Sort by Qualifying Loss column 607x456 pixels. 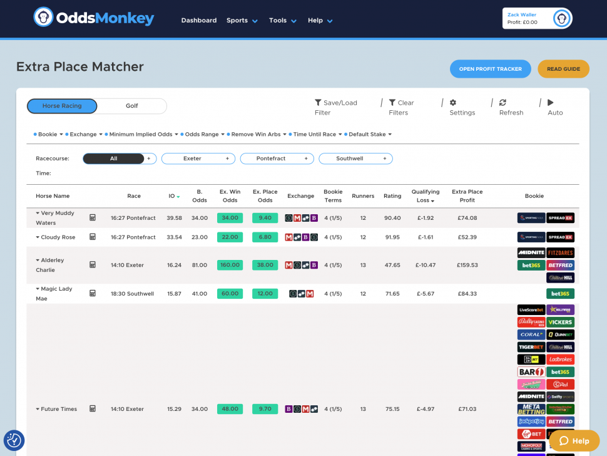pos(426,196)
